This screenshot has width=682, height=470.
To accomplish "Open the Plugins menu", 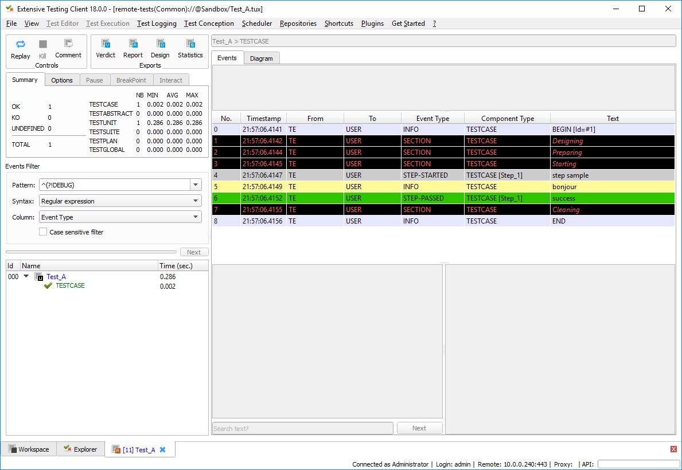I will (x=372, y=23).
